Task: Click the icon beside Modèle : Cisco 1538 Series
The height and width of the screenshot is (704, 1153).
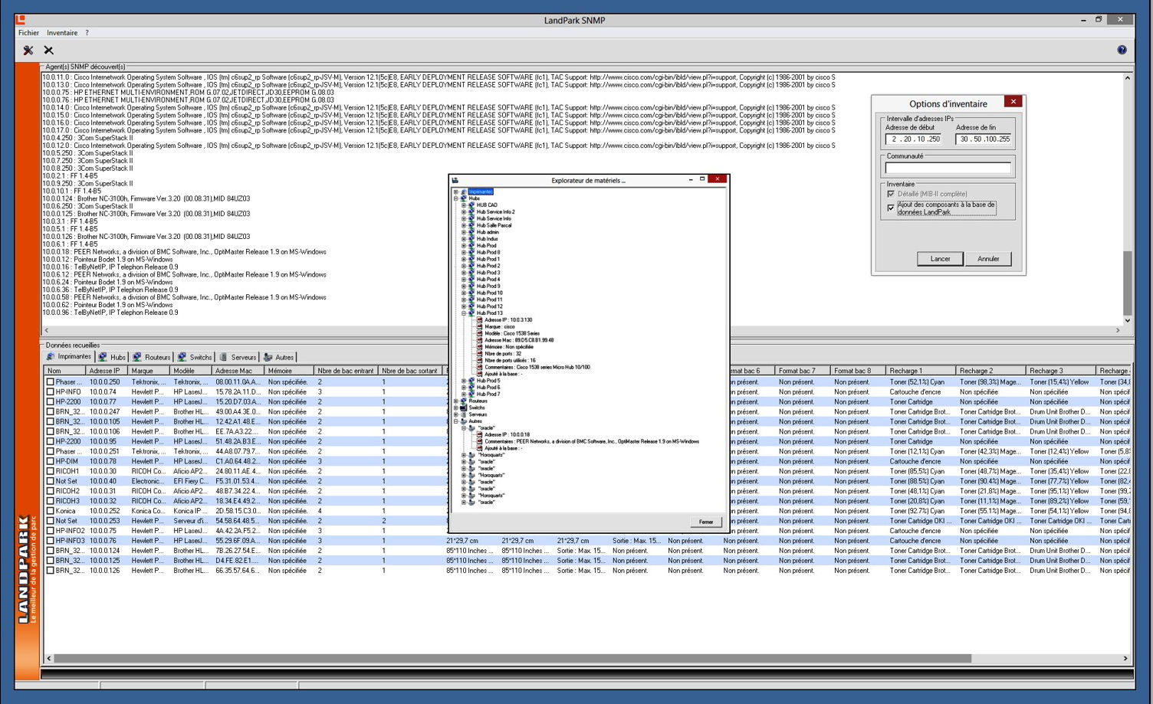Action: [479, 333]
